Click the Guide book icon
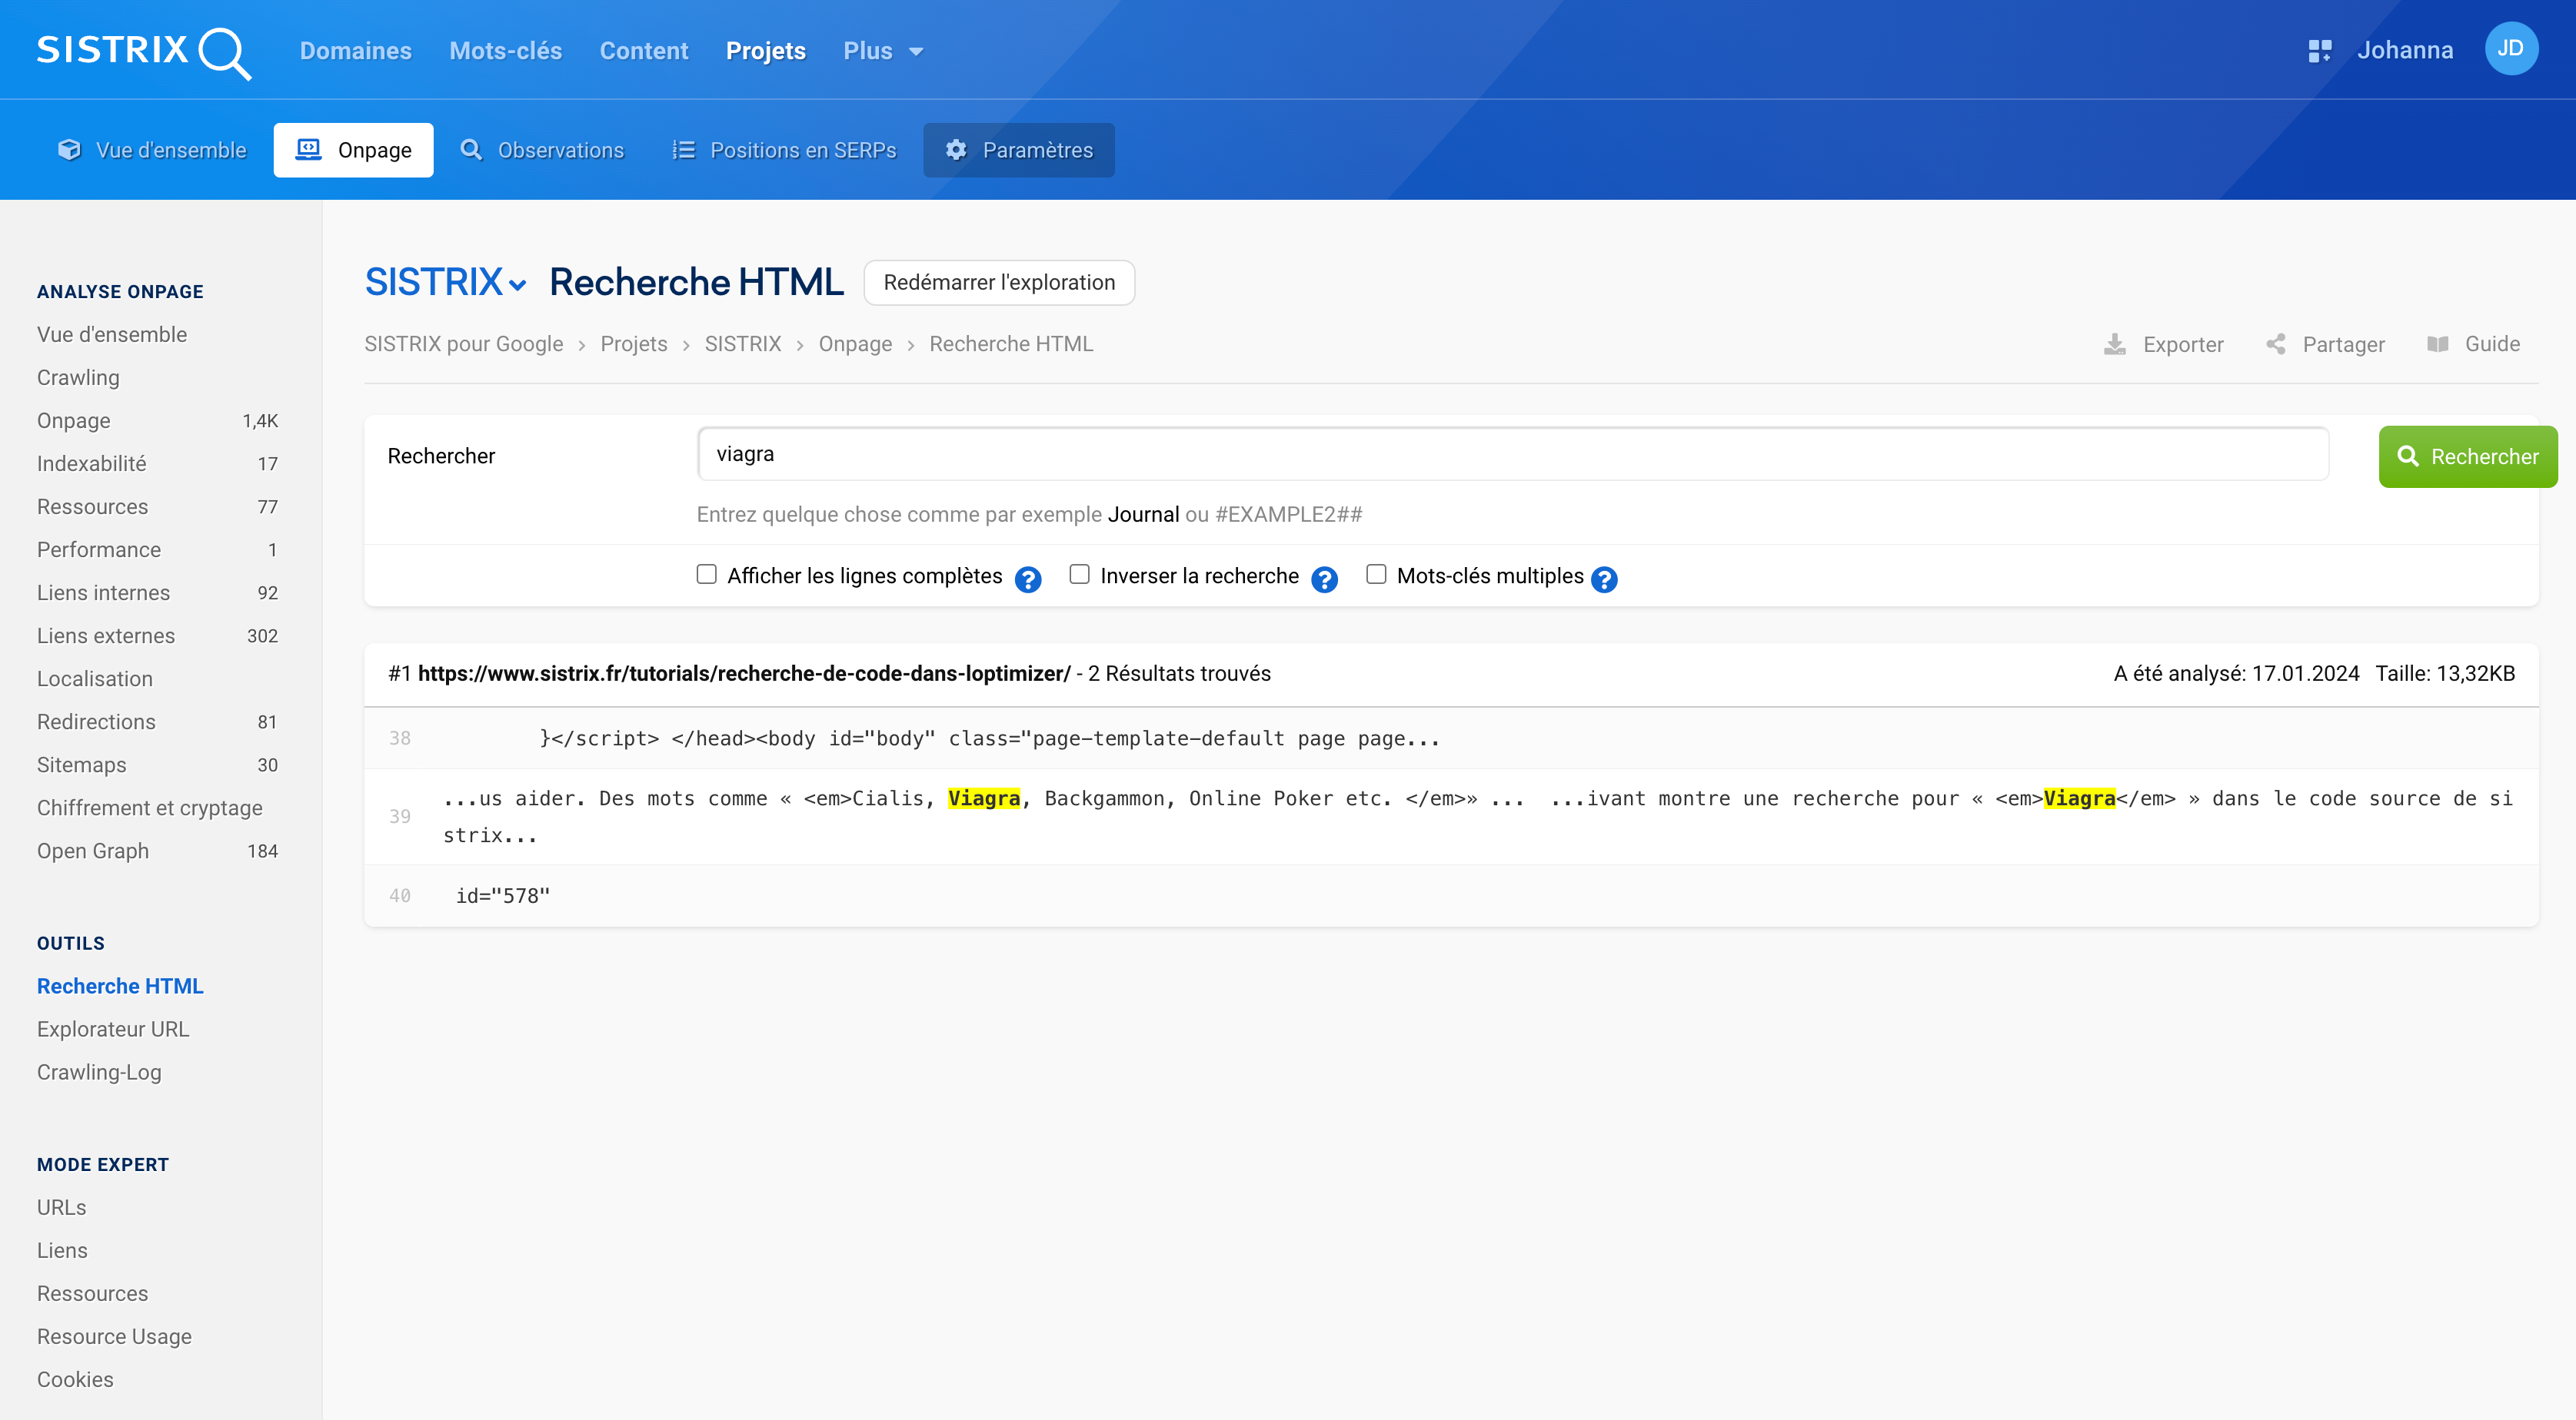This screenshot has width=2576, height=1420. (x=2438, y=343)
